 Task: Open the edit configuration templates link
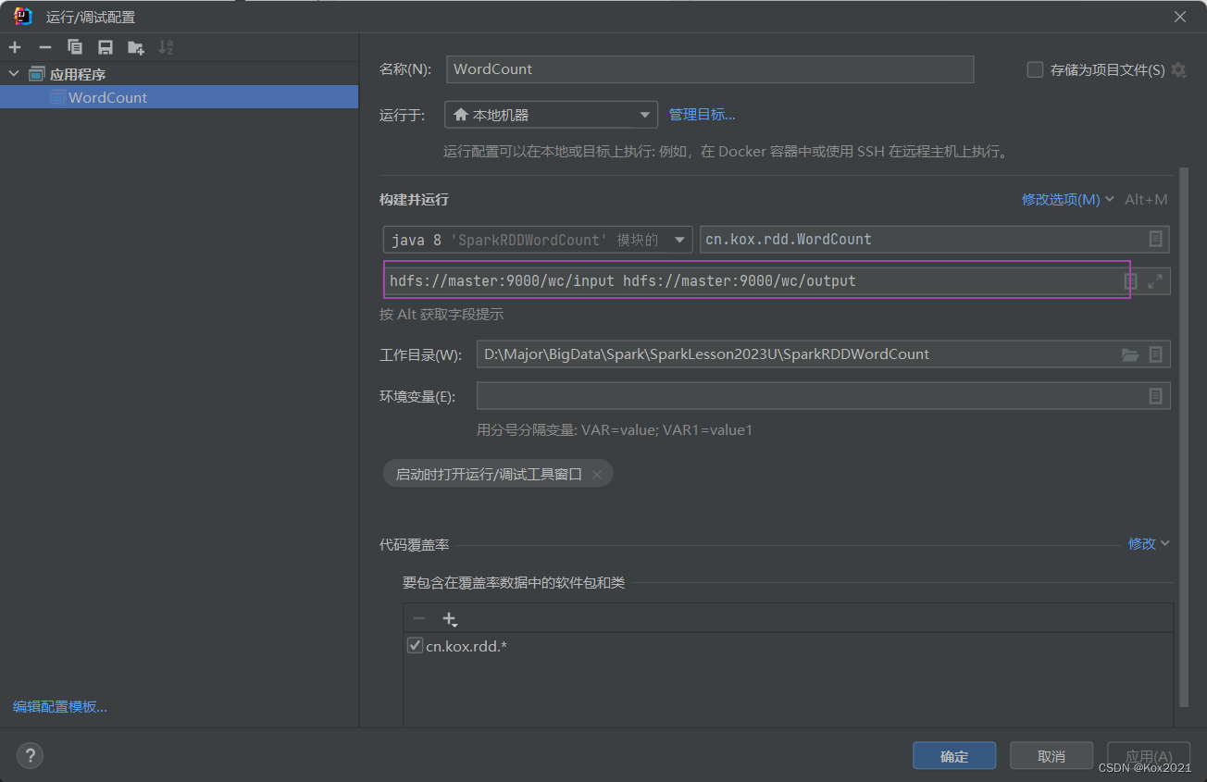point(60,706)
